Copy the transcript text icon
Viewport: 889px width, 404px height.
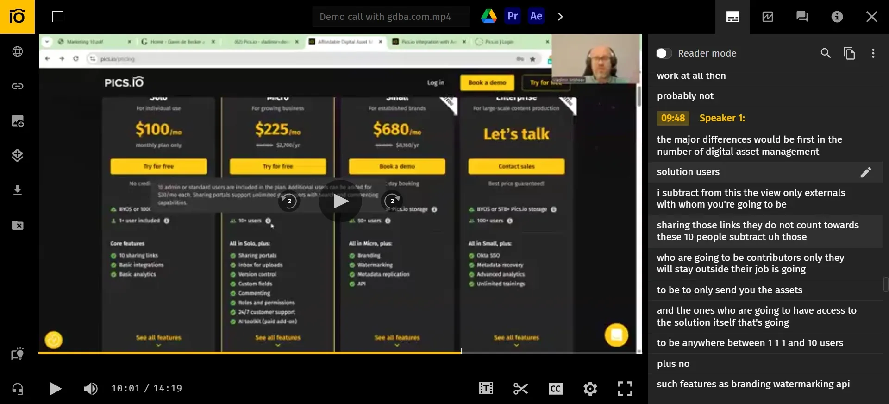coord(849,53)
